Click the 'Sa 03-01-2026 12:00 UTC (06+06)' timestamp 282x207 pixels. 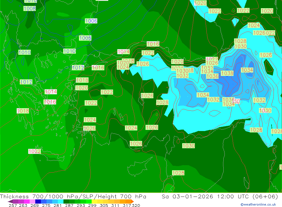pyautogui.click(x=220, y=196)
